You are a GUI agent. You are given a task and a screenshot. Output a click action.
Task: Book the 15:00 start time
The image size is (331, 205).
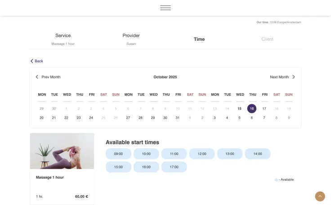click(x=118, y=167)
